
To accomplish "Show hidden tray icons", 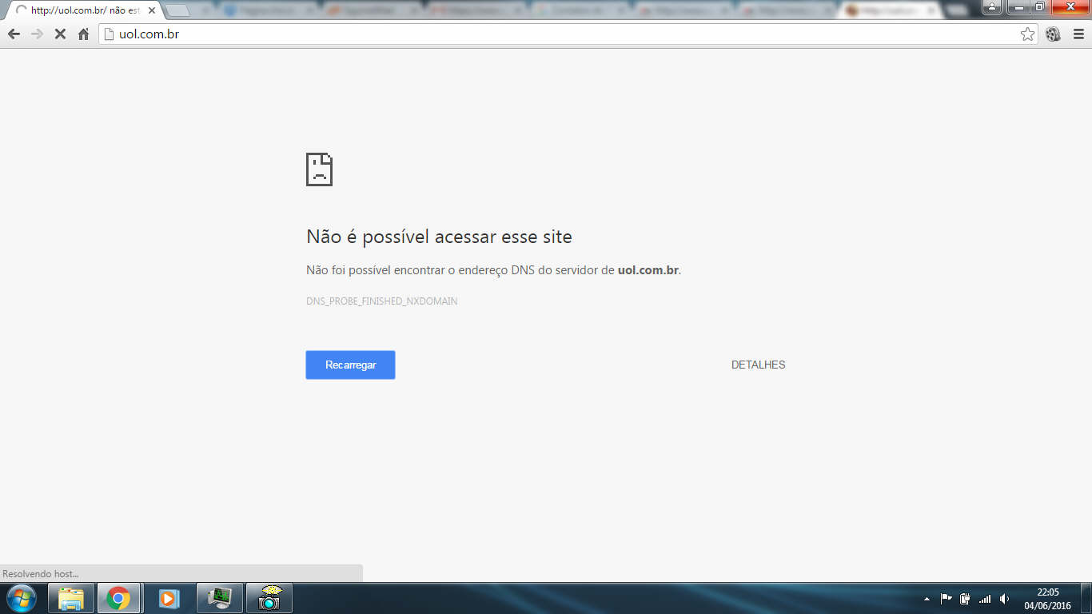I will [x=927, y=599].
